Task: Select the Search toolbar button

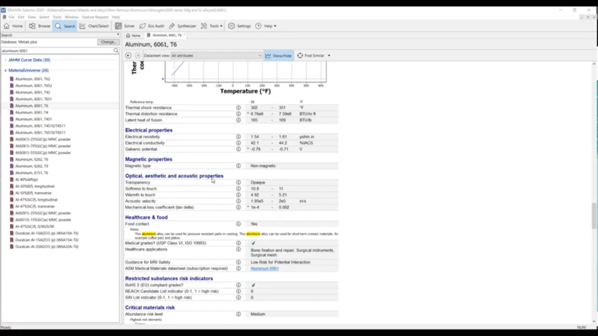Action: (x=65, y=26)
